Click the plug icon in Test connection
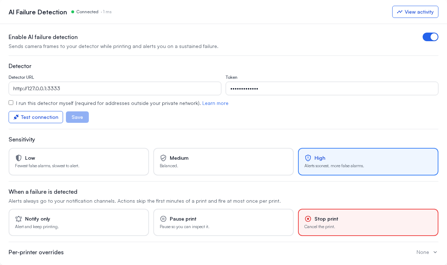This screenshot has width=447, height=265. click(x=16, y=117)
